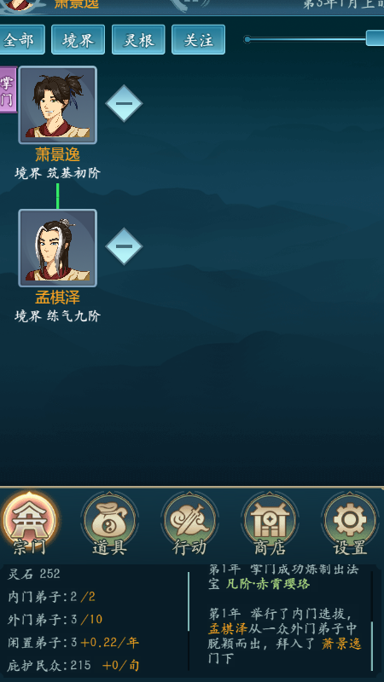Click 孟棋泽's portrait thumbnail
This screenshot has height=682, width=384.
click(x=57, y=248)
